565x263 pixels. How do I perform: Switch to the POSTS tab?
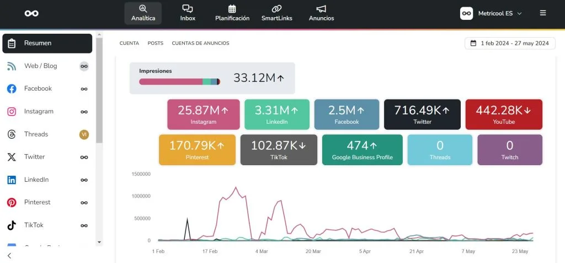(155, 43)
